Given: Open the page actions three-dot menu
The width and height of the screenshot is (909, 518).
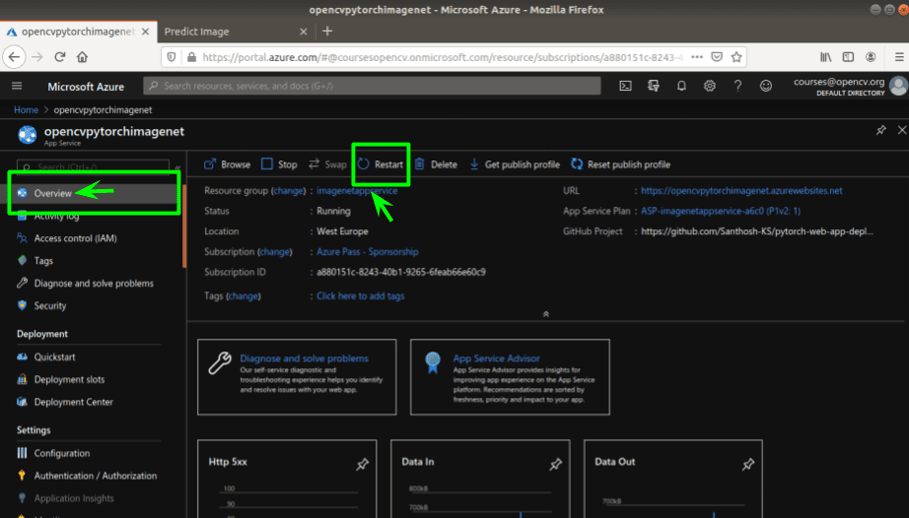Looking at the screenshot, I should coord(697,57).
